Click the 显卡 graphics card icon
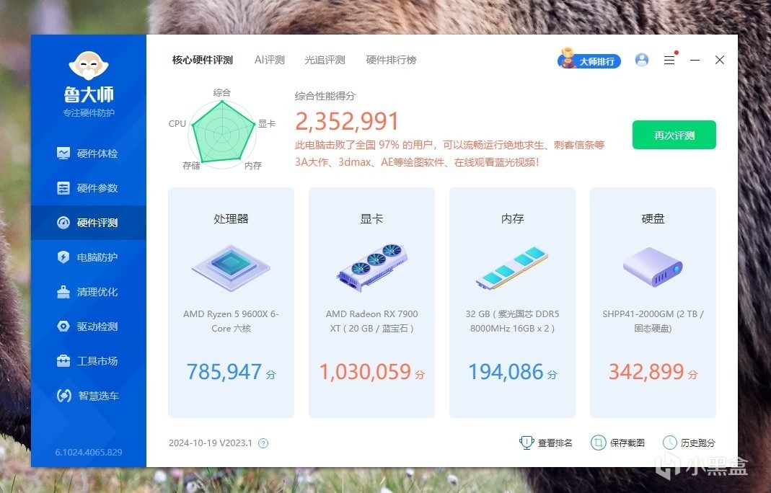The image size is (771, 493). (372, 268)
